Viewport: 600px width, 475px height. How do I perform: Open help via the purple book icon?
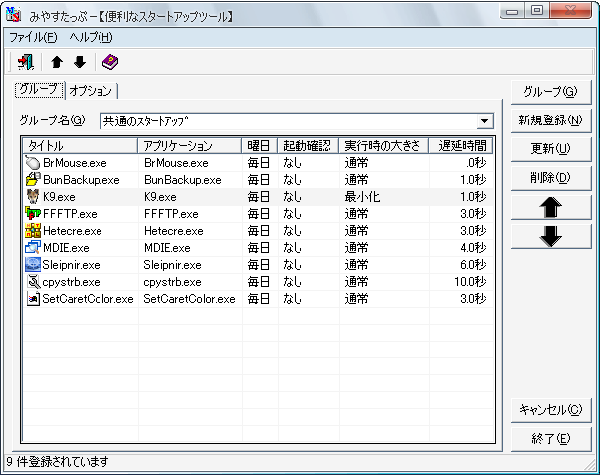click(x=110, y=62)
